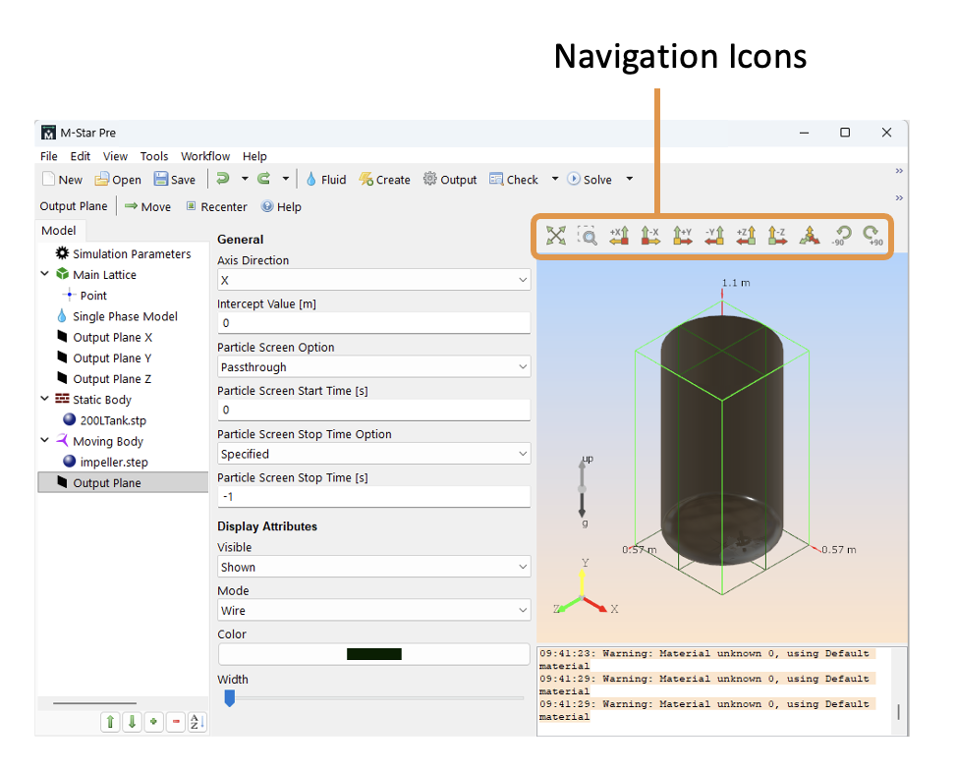Screen dimensions: 955x770
Task: Activate the zoom-to-region magnifier icon
Action: 587,236
